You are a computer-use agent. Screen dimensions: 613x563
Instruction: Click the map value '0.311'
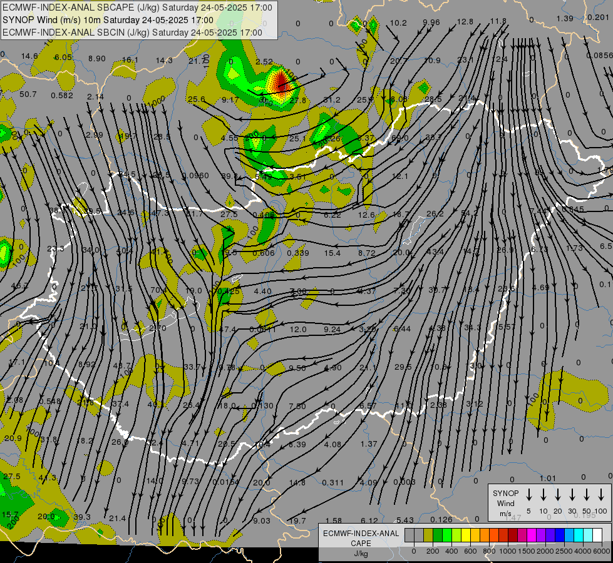point(332,482)
